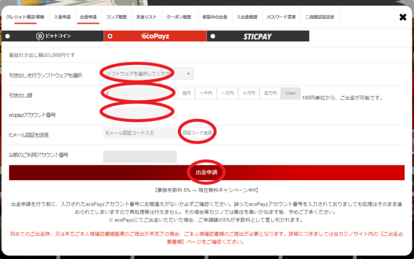Open the クーポン履歴 tab
The image size is (414, 259).
tap(179, 17)
